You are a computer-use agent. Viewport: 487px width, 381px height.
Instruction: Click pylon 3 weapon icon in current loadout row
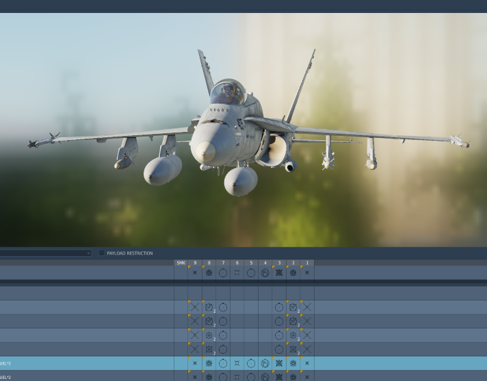[x=279, y=273]
